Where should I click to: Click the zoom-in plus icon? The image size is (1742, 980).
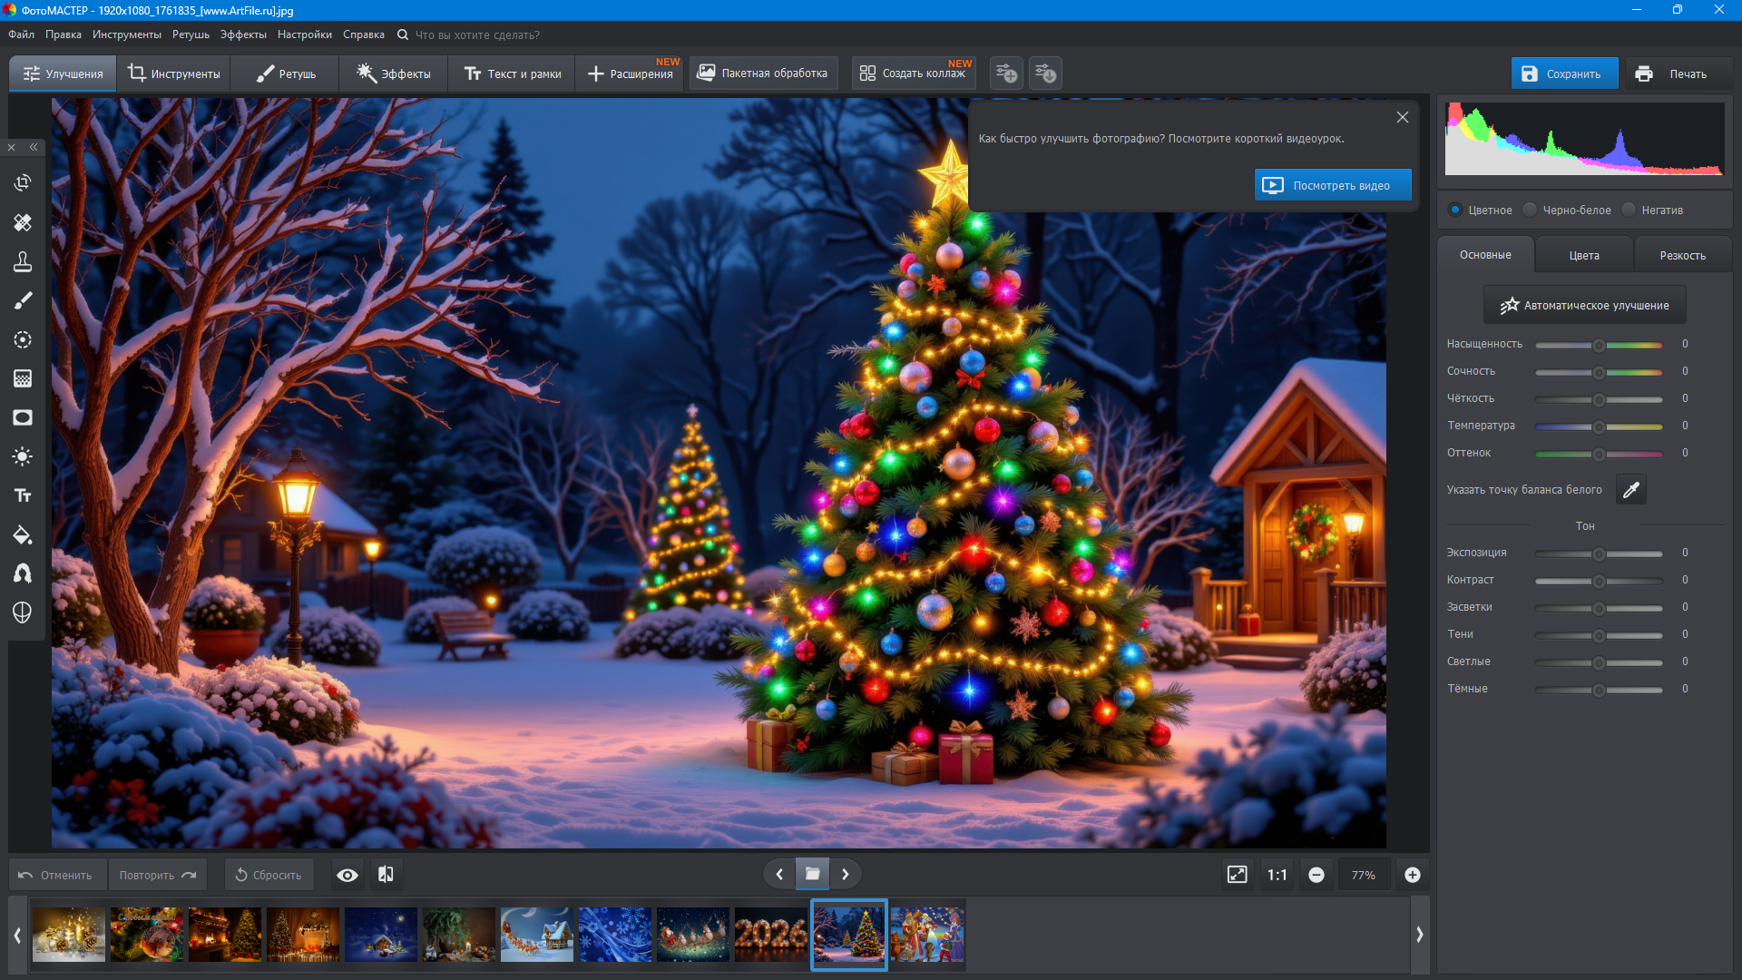tap(1412, 875)
